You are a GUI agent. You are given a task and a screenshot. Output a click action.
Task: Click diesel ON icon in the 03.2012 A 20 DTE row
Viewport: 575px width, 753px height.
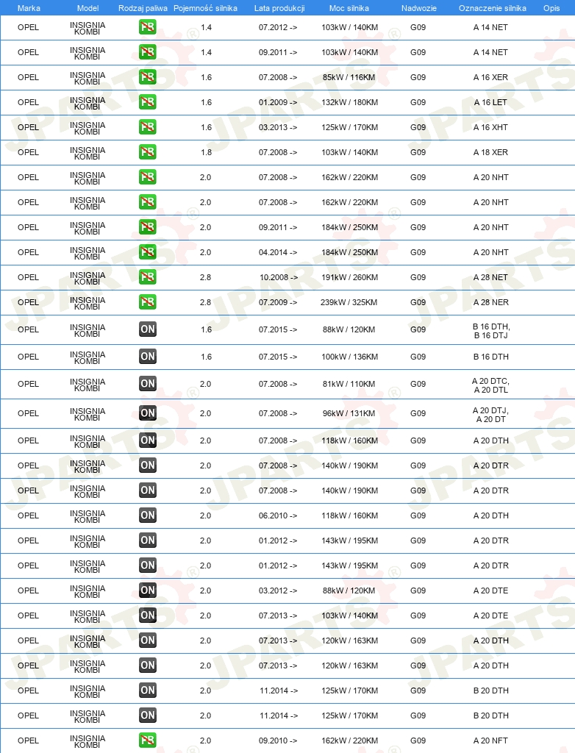(148, 590)
